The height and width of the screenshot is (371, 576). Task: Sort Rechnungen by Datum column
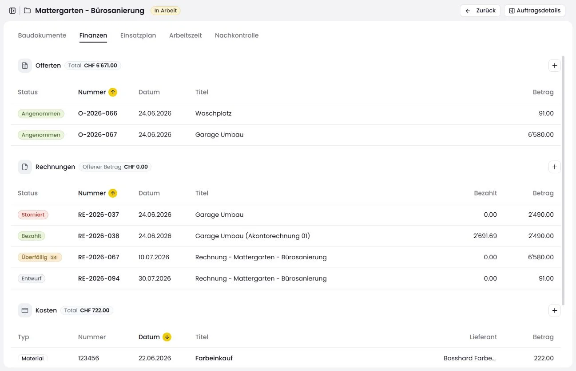pyautogui.click(x=149, y=193)
